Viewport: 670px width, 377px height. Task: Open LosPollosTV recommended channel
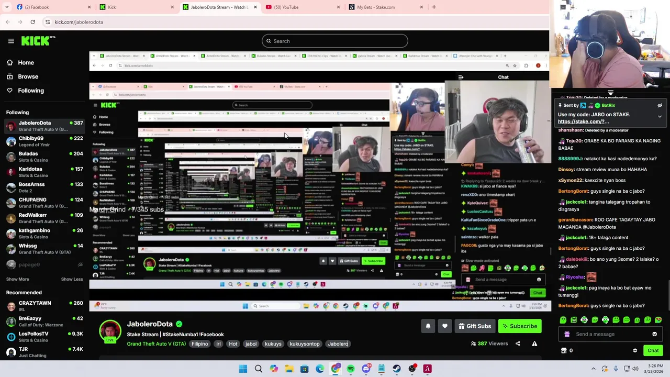pyautogui.click(x=44, y=337)
